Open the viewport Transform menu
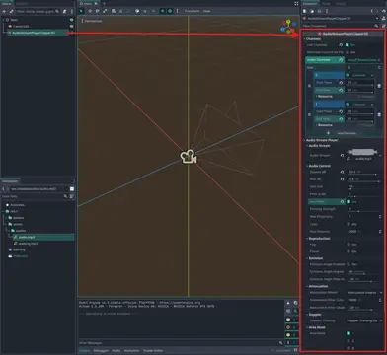The width and height of the screenshot is (387, 355). 192,11
